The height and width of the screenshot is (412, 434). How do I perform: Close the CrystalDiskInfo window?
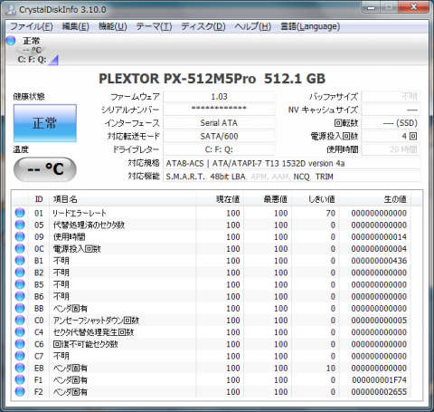pos(414,7)
